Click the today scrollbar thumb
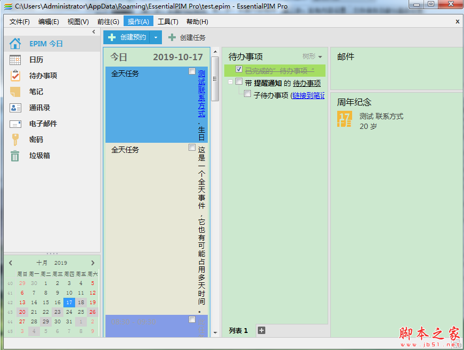The width and height of the screenshot is (464, 350). [x=215, y=79]
